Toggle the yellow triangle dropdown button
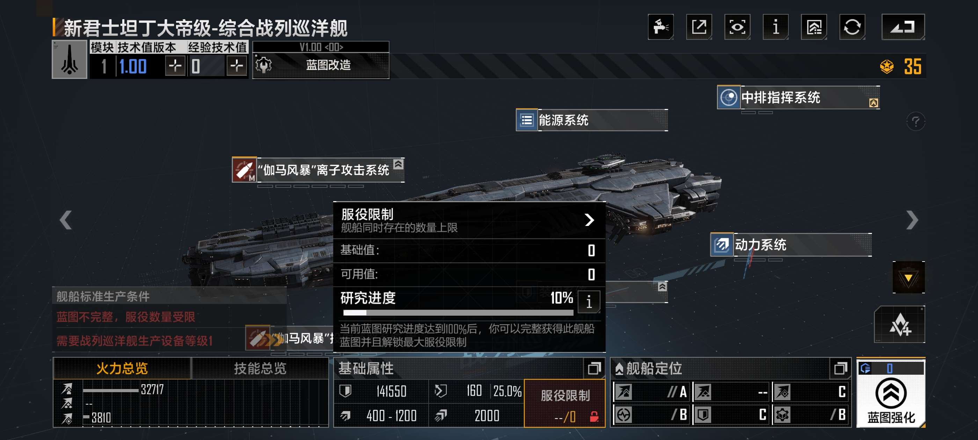The height and width of the screenshot is (440, 978). [908, 278]
